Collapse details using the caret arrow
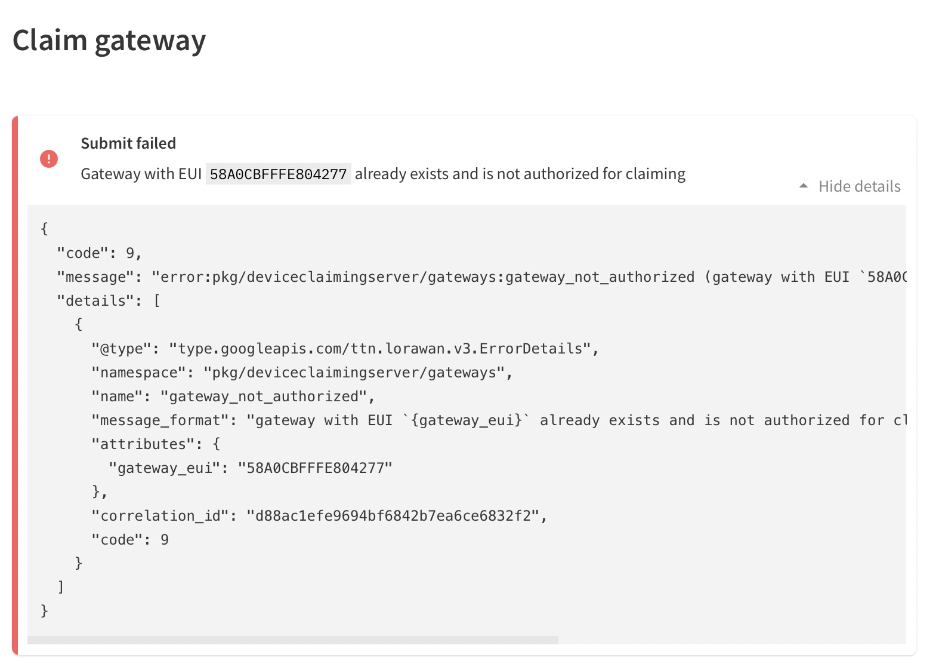Image resolution: width=939 pixels, height=664 pixels. 804,186
